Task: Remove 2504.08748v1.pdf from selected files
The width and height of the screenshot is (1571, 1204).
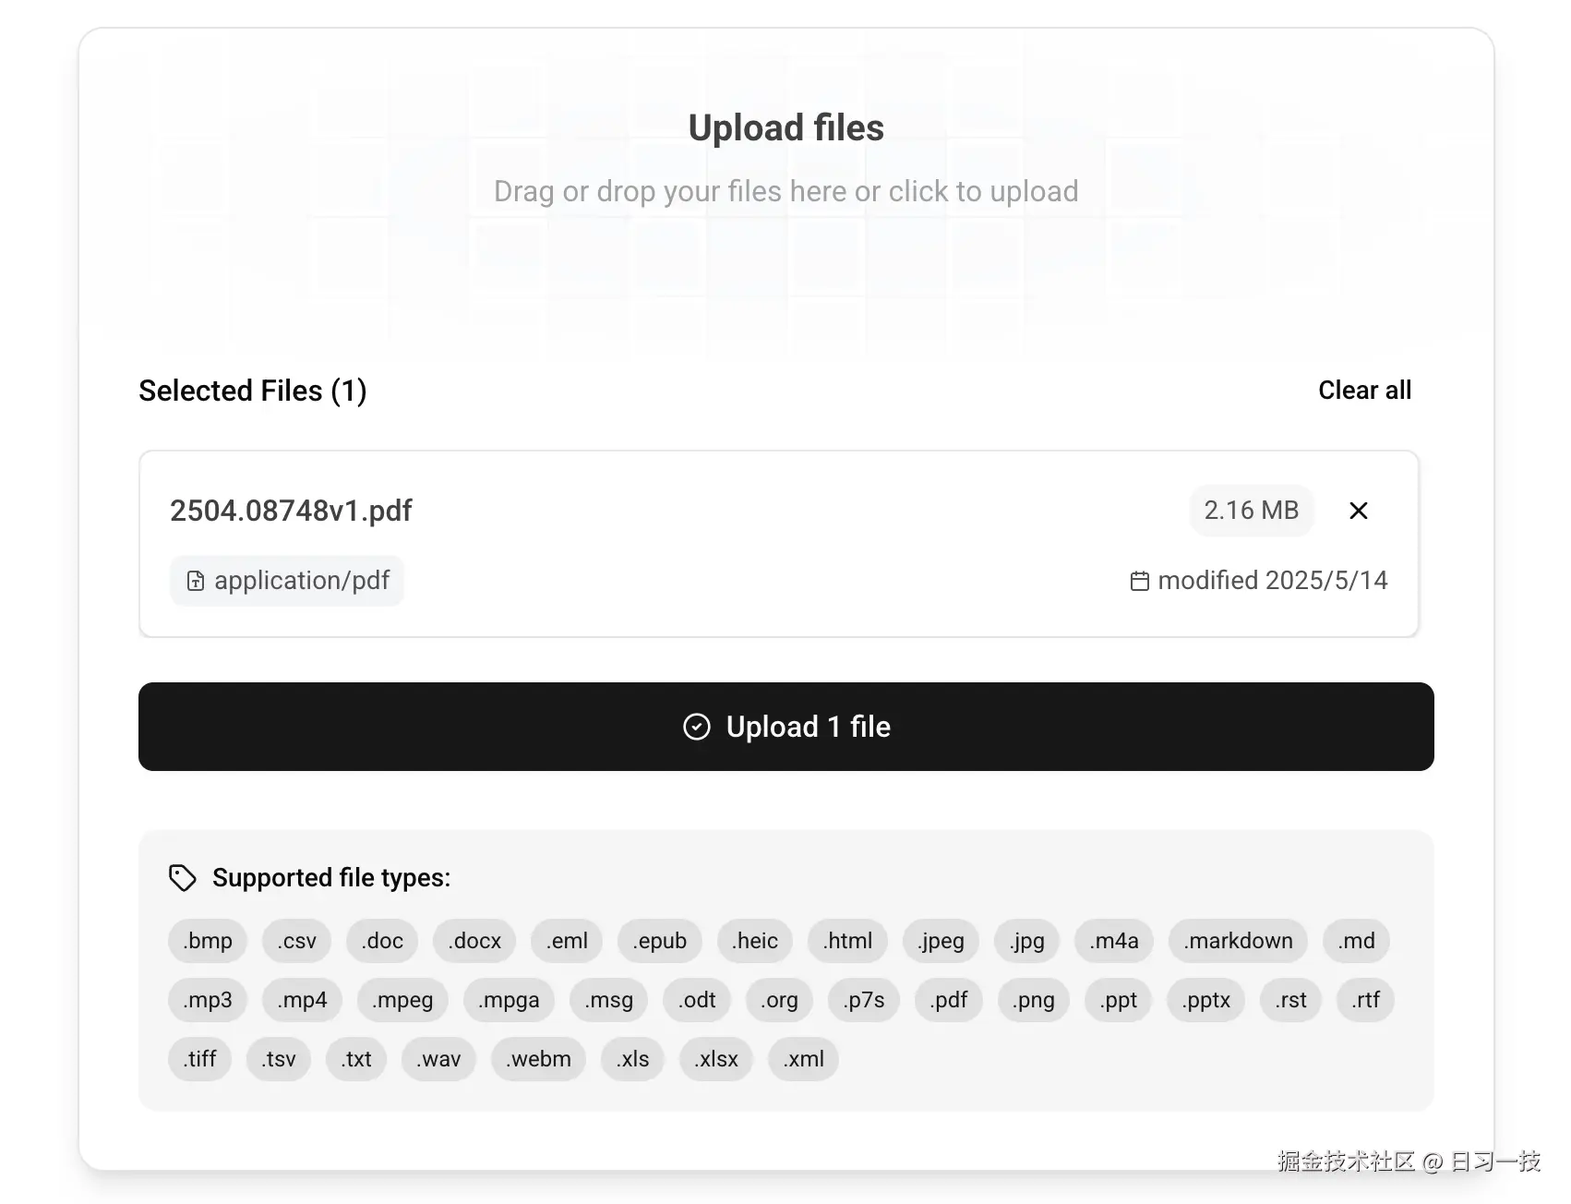Action: point(1358,511)
